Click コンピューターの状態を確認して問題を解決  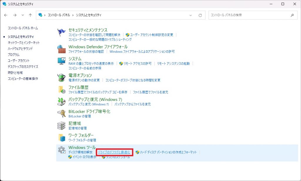click(x=94, y=35)
